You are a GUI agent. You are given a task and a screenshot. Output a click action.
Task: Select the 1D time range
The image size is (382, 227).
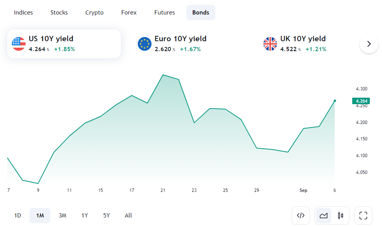pyautogui.click(x=18, y=216)
